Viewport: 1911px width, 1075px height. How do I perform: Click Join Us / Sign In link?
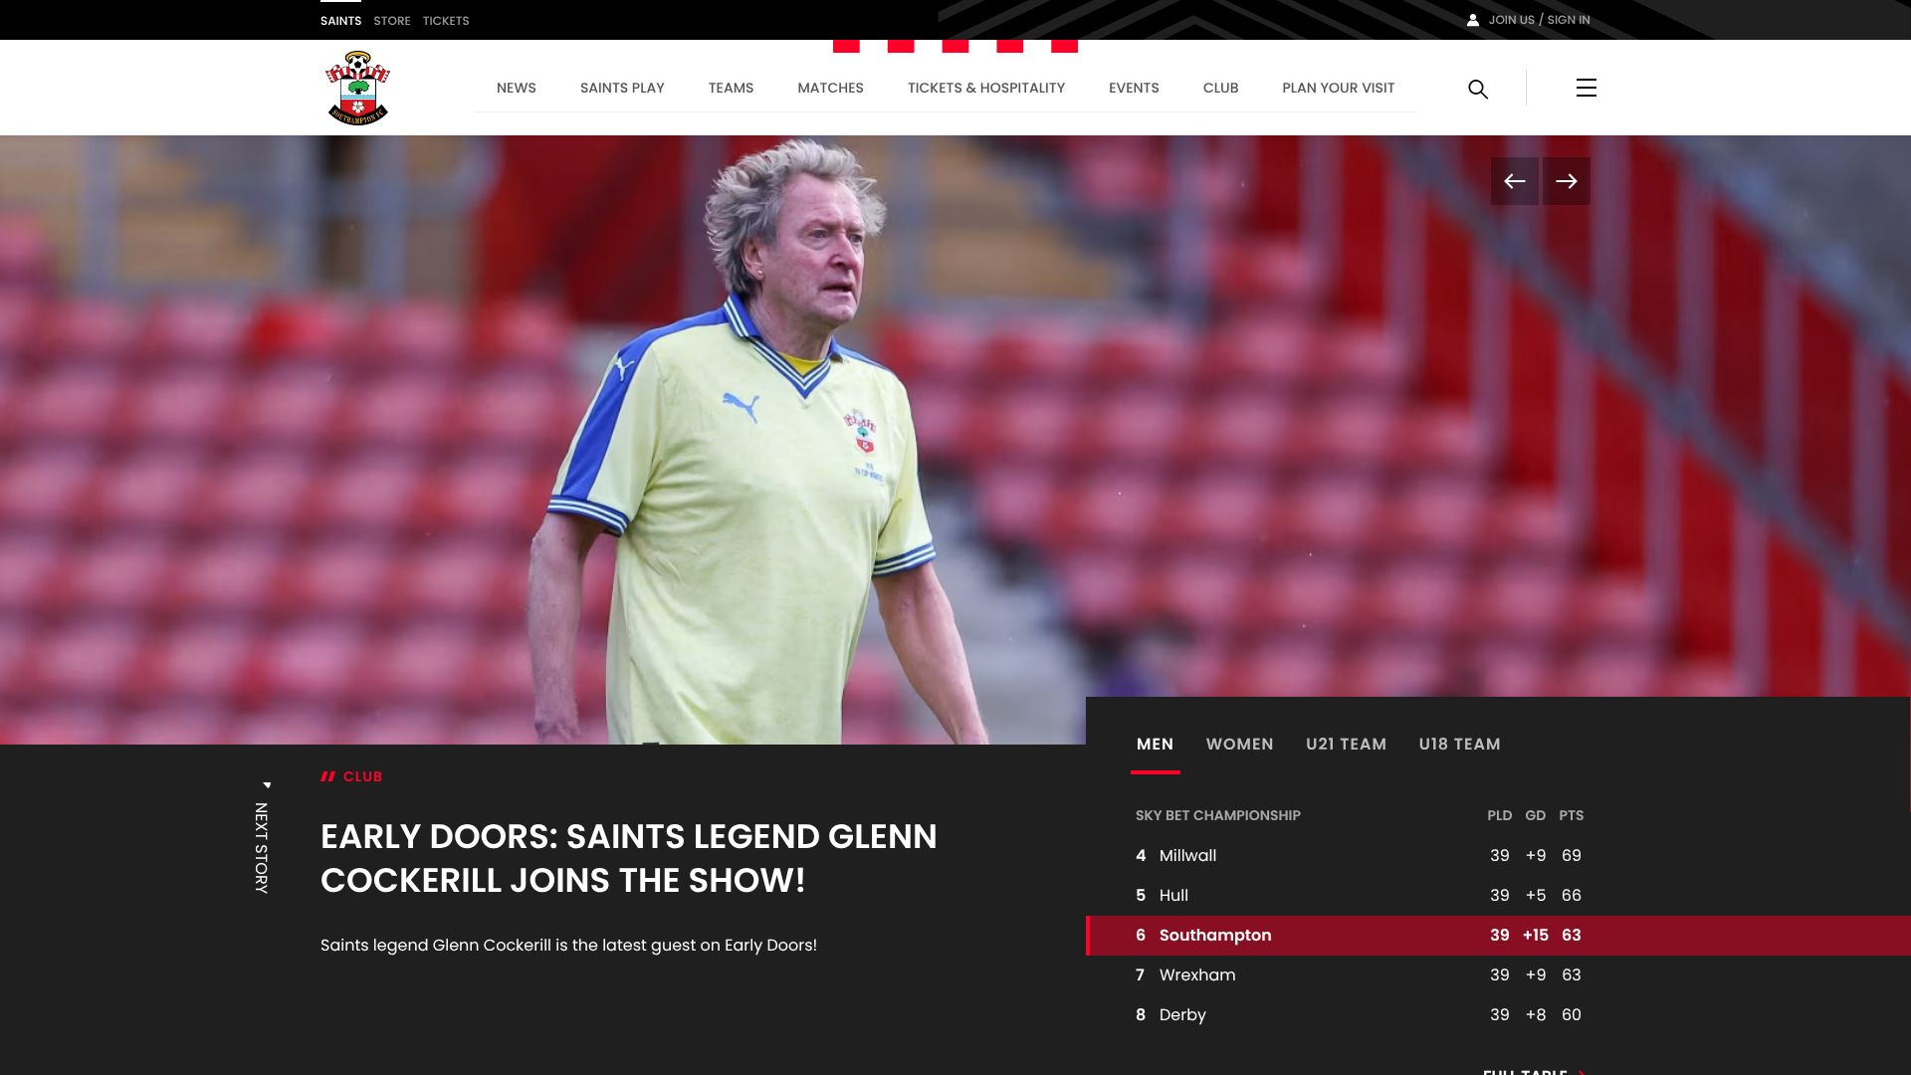pyautogui.click(x=1539, y=20)
